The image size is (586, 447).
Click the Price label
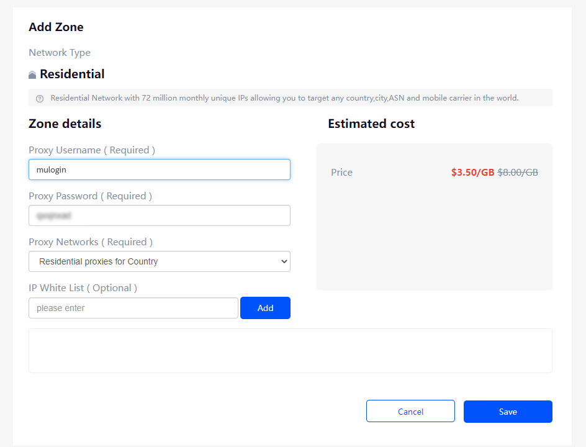341,173
